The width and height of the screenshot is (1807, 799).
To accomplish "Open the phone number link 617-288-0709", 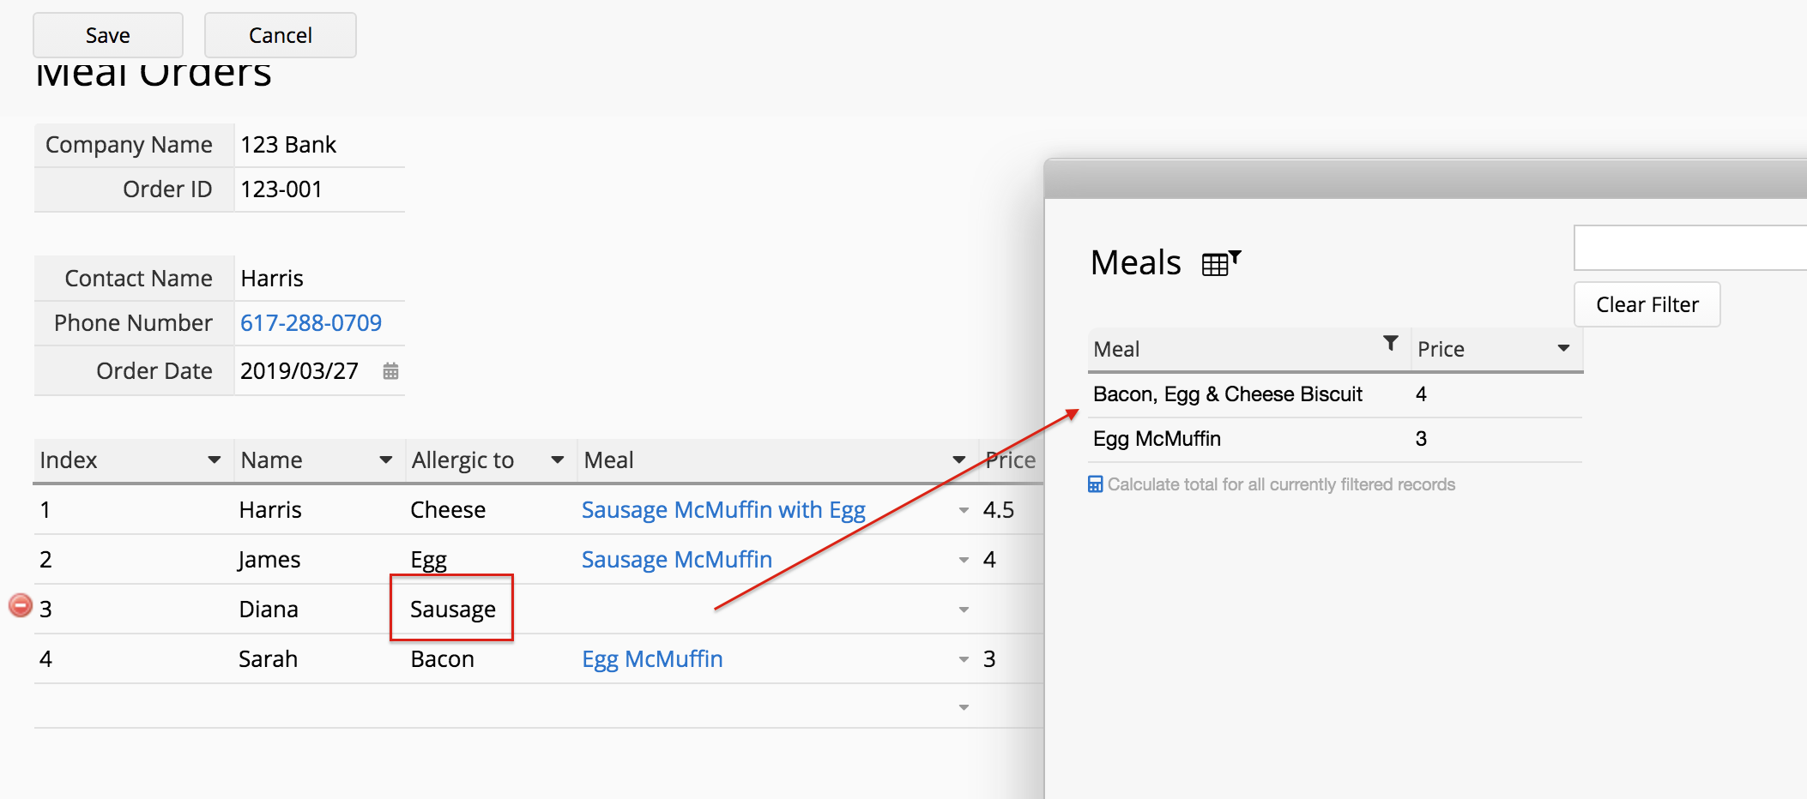I will [311, 323].
